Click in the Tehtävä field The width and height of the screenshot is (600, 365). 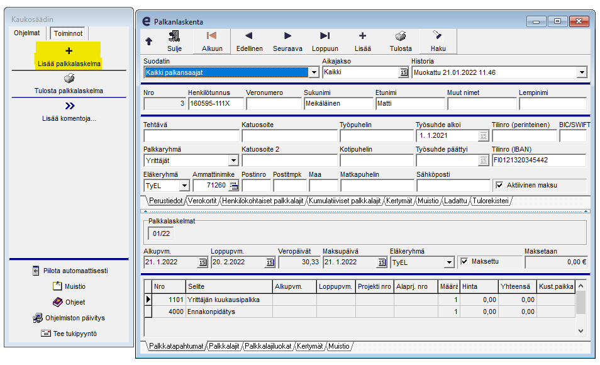(x=191, y=136)
